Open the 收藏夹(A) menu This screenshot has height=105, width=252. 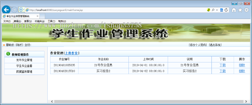(x=40, y=21)
